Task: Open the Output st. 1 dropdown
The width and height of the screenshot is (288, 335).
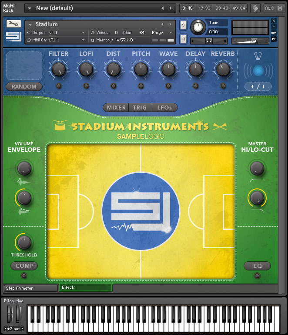Action: 83,32
